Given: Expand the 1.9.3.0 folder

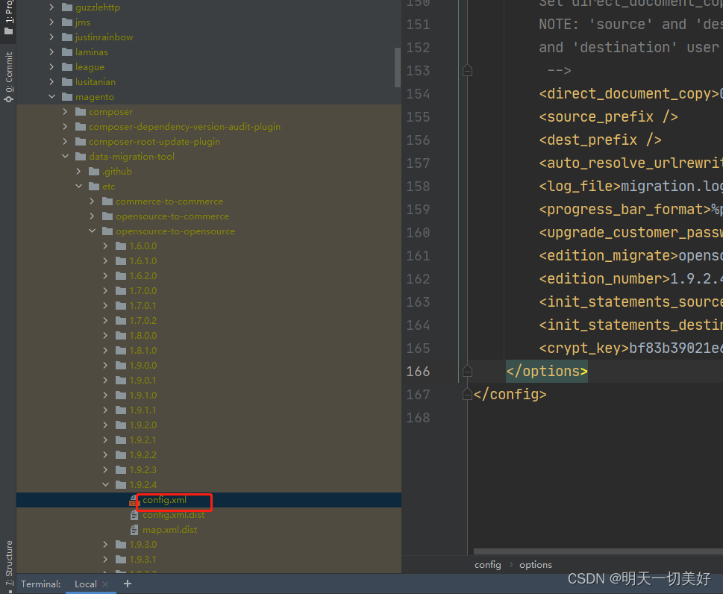Looking at the screenshot, I should click(x=105, y=544).
